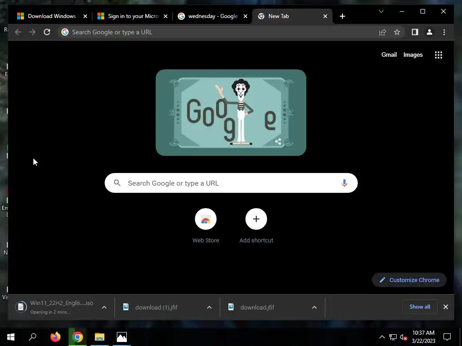
Task: Click Show all downloads
Action: click(420, 307)
